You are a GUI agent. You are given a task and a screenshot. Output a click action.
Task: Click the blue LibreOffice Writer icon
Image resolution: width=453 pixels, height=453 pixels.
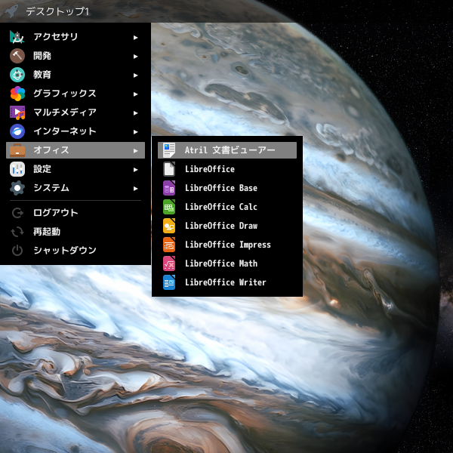tap(169, 282)
